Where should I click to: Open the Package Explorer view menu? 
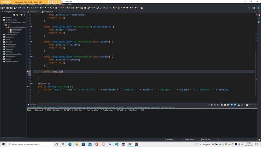coord(24,15)
